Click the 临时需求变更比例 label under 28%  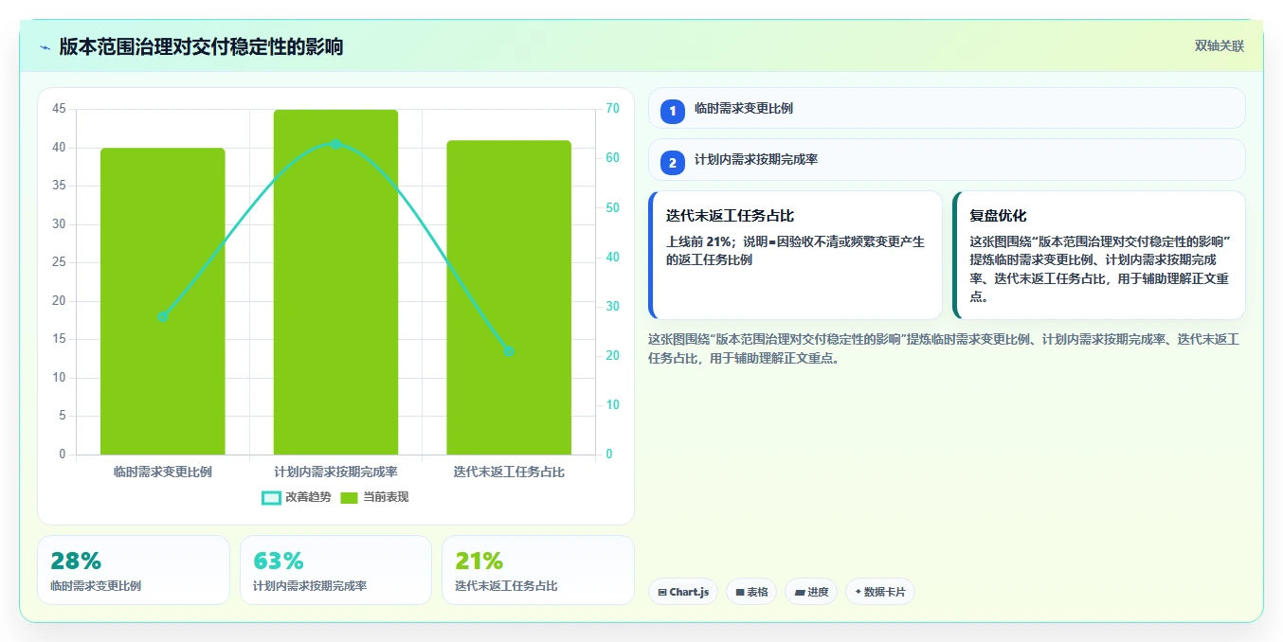pyautogui.click(x=96, y=586)
